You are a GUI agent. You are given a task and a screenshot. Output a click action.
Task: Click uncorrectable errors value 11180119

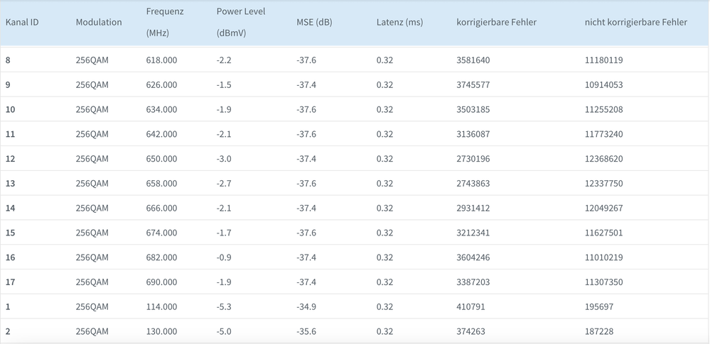[x=604, y=60]
